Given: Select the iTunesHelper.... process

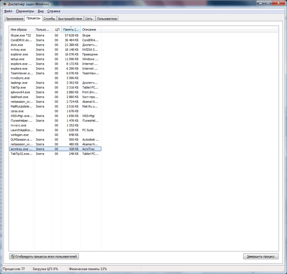Looking at the screenshot, I should [55, 121].
